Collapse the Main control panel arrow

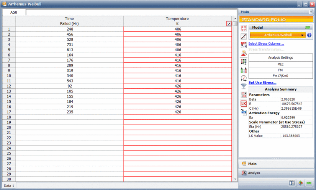click(310, 12)
